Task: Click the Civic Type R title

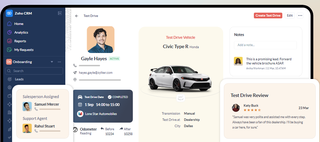Action: 176,46
